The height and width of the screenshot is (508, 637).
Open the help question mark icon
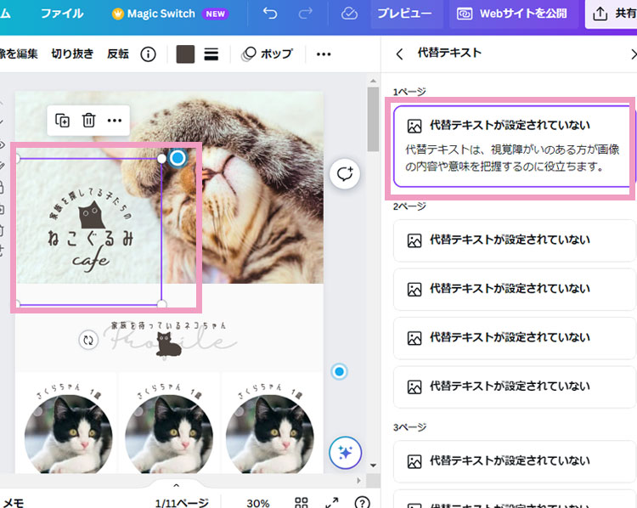(362, 503)
